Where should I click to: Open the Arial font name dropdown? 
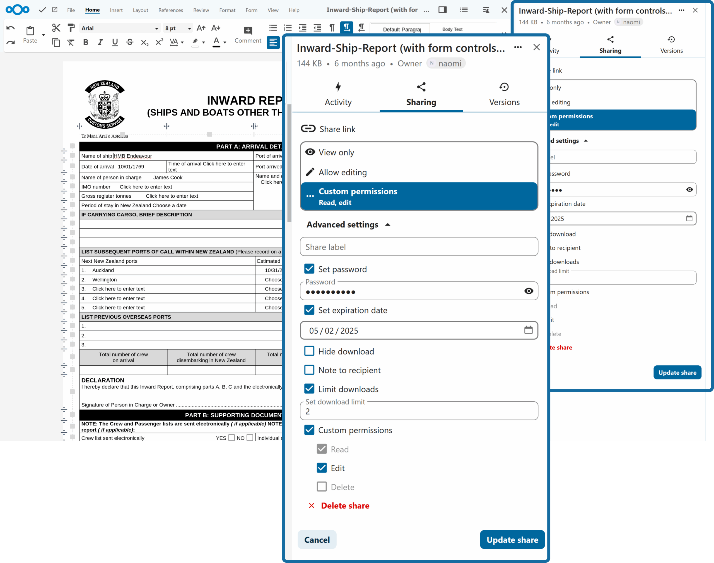[x=156, y=29]
